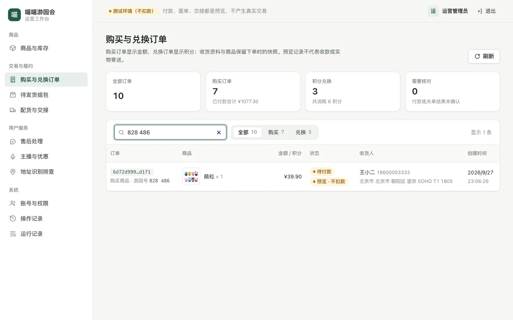Screen dimensions: 513x320
Task: Click the 创建时间 column header
Action: point(477,153)
